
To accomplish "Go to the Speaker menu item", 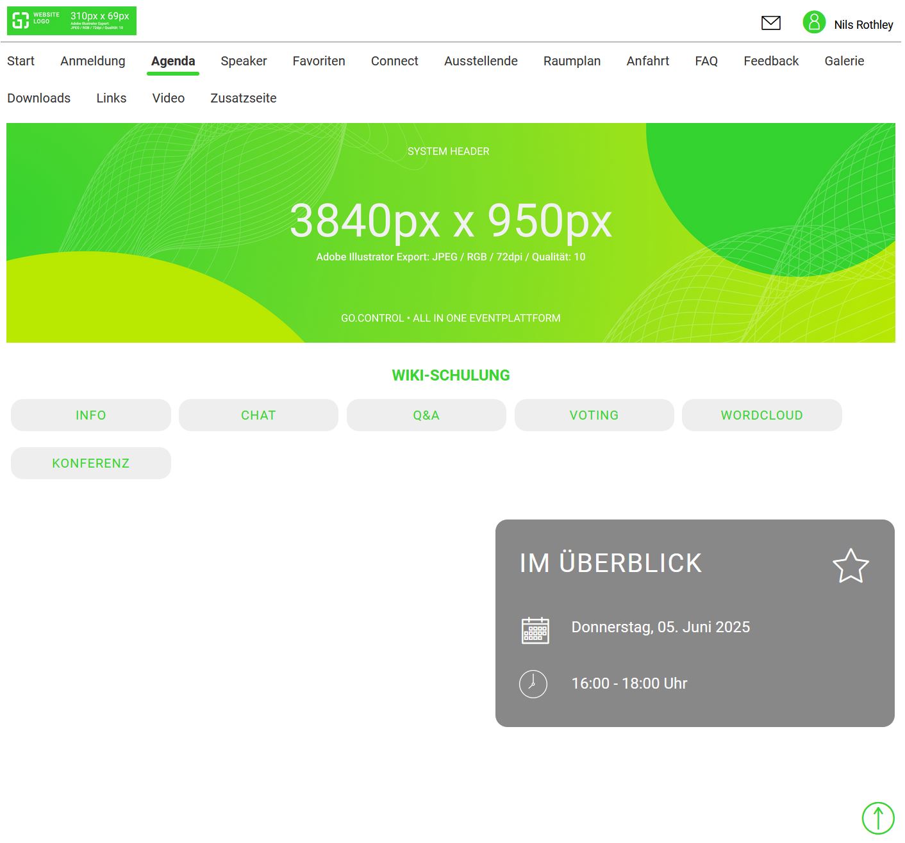I will pyautogui.click(x=244, y=61).
